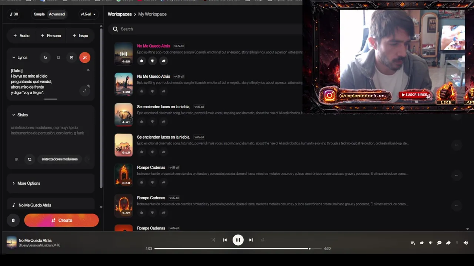Open the styles library icon
474x266 pixels.
pos(16,159)
